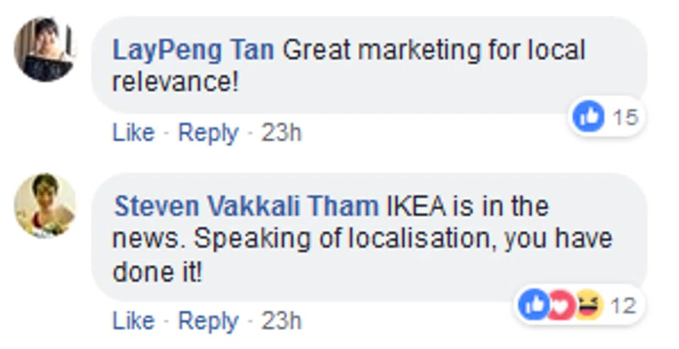Reply to LayPeng Tan's comment
The image size is (679, 349).
[x=207, y=132]
